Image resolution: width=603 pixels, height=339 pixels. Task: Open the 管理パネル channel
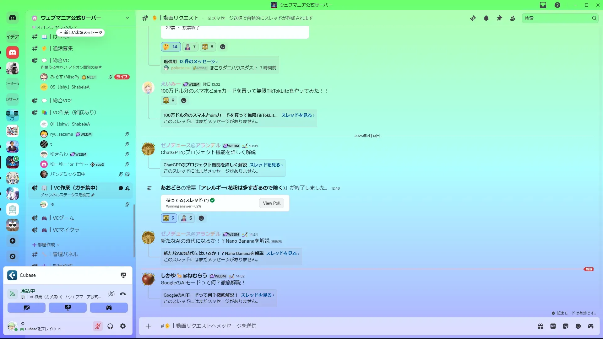tap(65, 254)
